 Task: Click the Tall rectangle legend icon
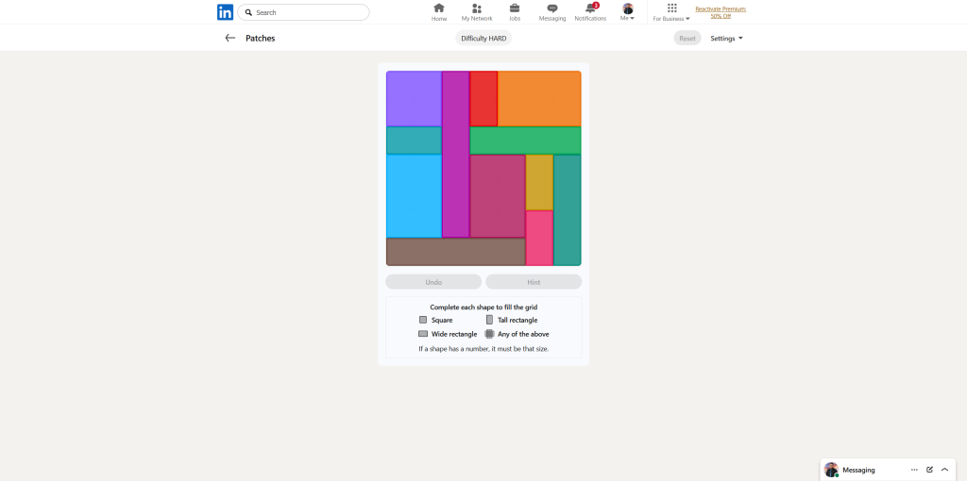tap(490, 320)
